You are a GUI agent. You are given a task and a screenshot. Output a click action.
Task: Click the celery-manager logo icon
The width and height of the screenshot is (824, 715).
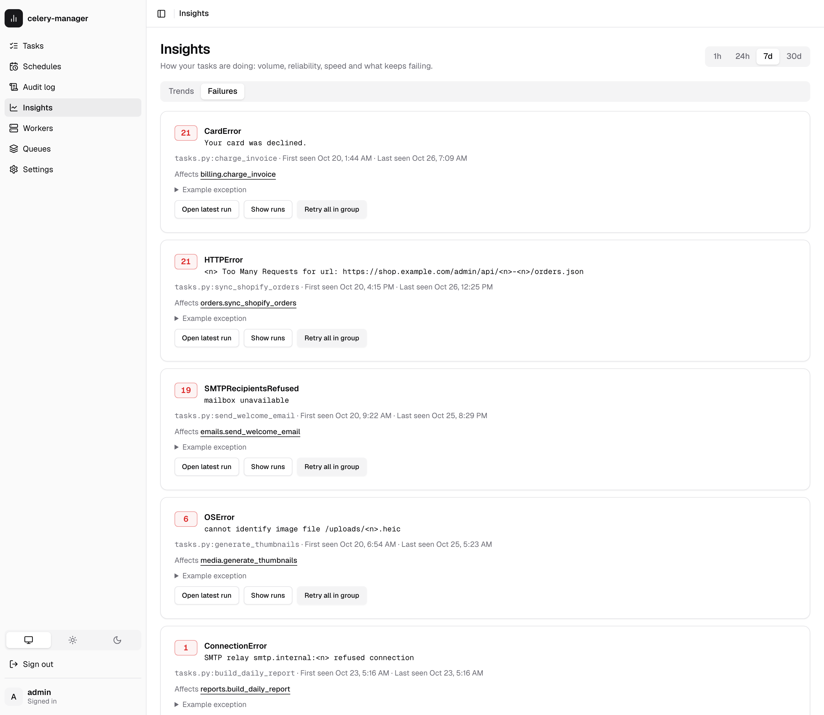pyautogui.click(x=13, y=18)
